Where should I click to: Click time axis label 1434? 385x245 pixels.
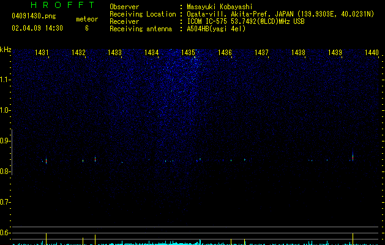pyautogui.click(x=152, y=53)
